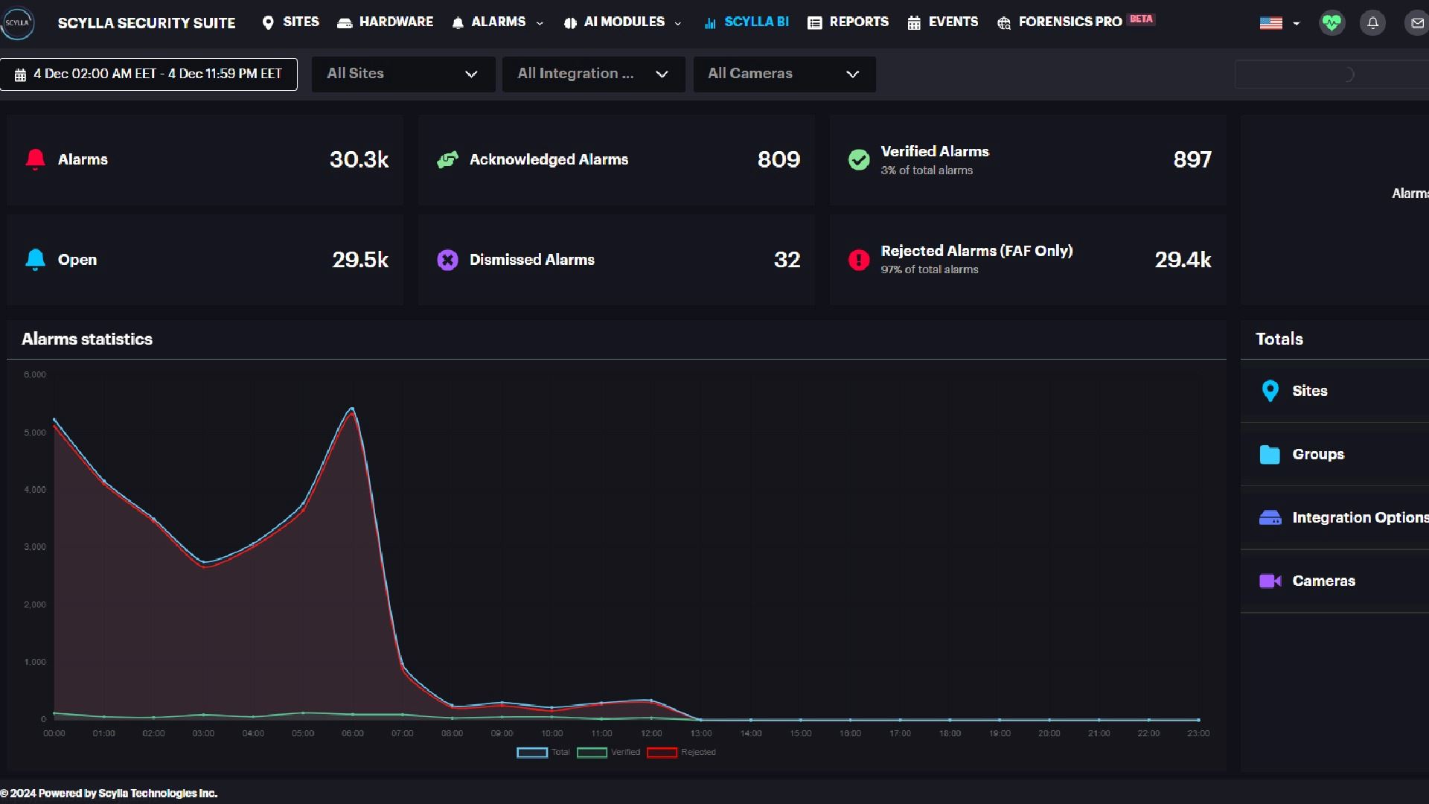
Task: Click the Verified Alarms checkmark icon
Action: point(859,159)
